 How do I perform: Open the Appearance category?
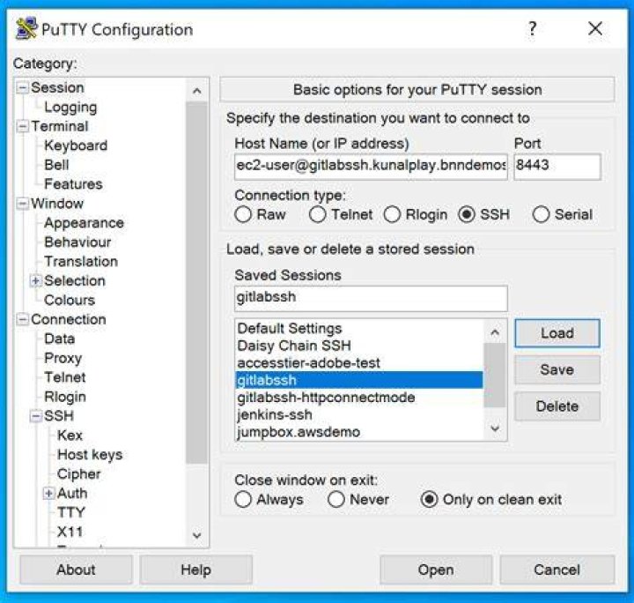coord(84,222)
